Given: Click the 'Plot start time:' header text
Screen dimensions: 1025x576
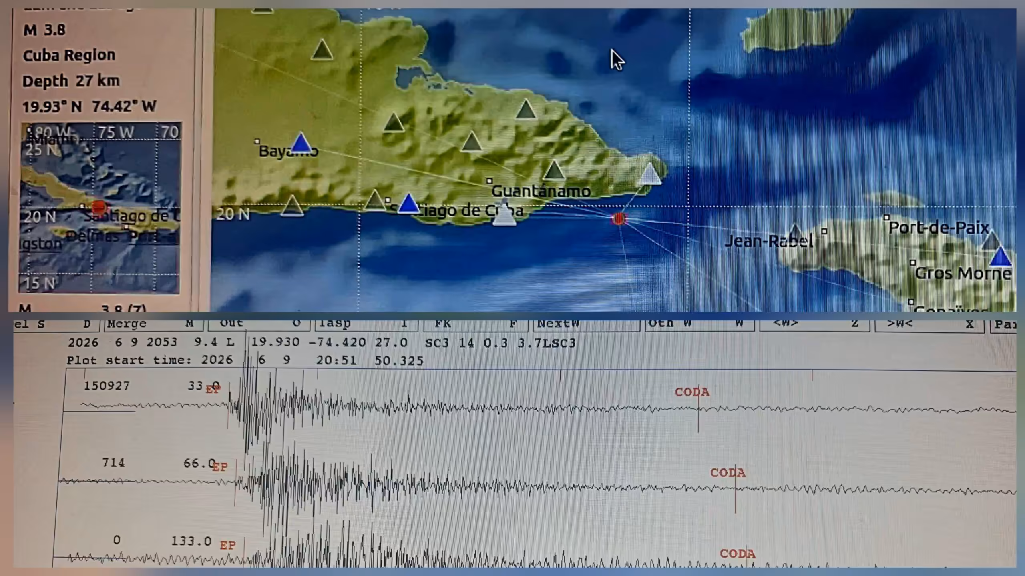Looking at the screenshot, I should click(x=129, y=360).
